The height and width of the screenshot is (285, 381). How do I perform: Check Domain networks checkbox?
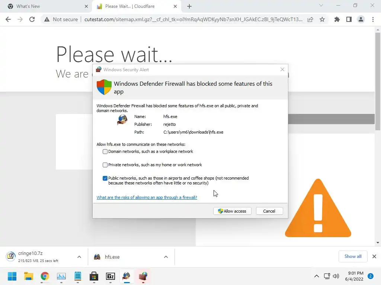point(105,151)
